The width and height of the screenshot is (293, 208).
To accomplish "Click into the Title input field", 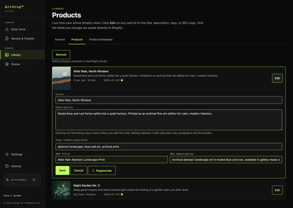I will (x=169, y=100).
